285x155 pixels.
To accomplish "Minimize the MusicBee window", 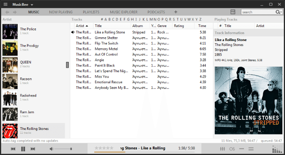I will (x=262, y=5).
